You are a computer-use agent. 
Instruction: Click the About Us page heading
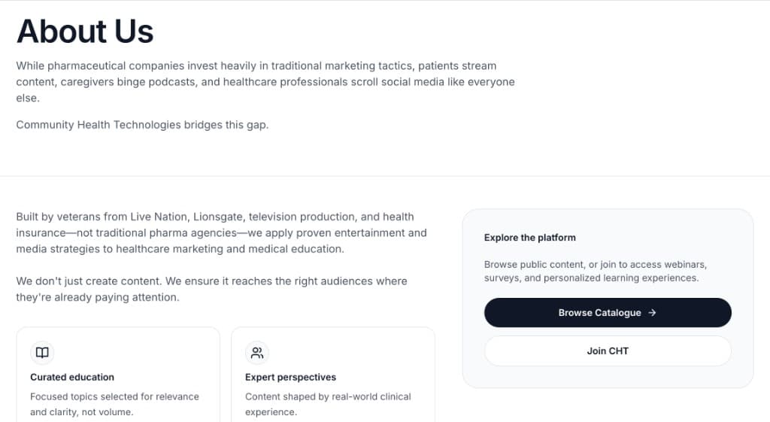(x=85, y=32)
